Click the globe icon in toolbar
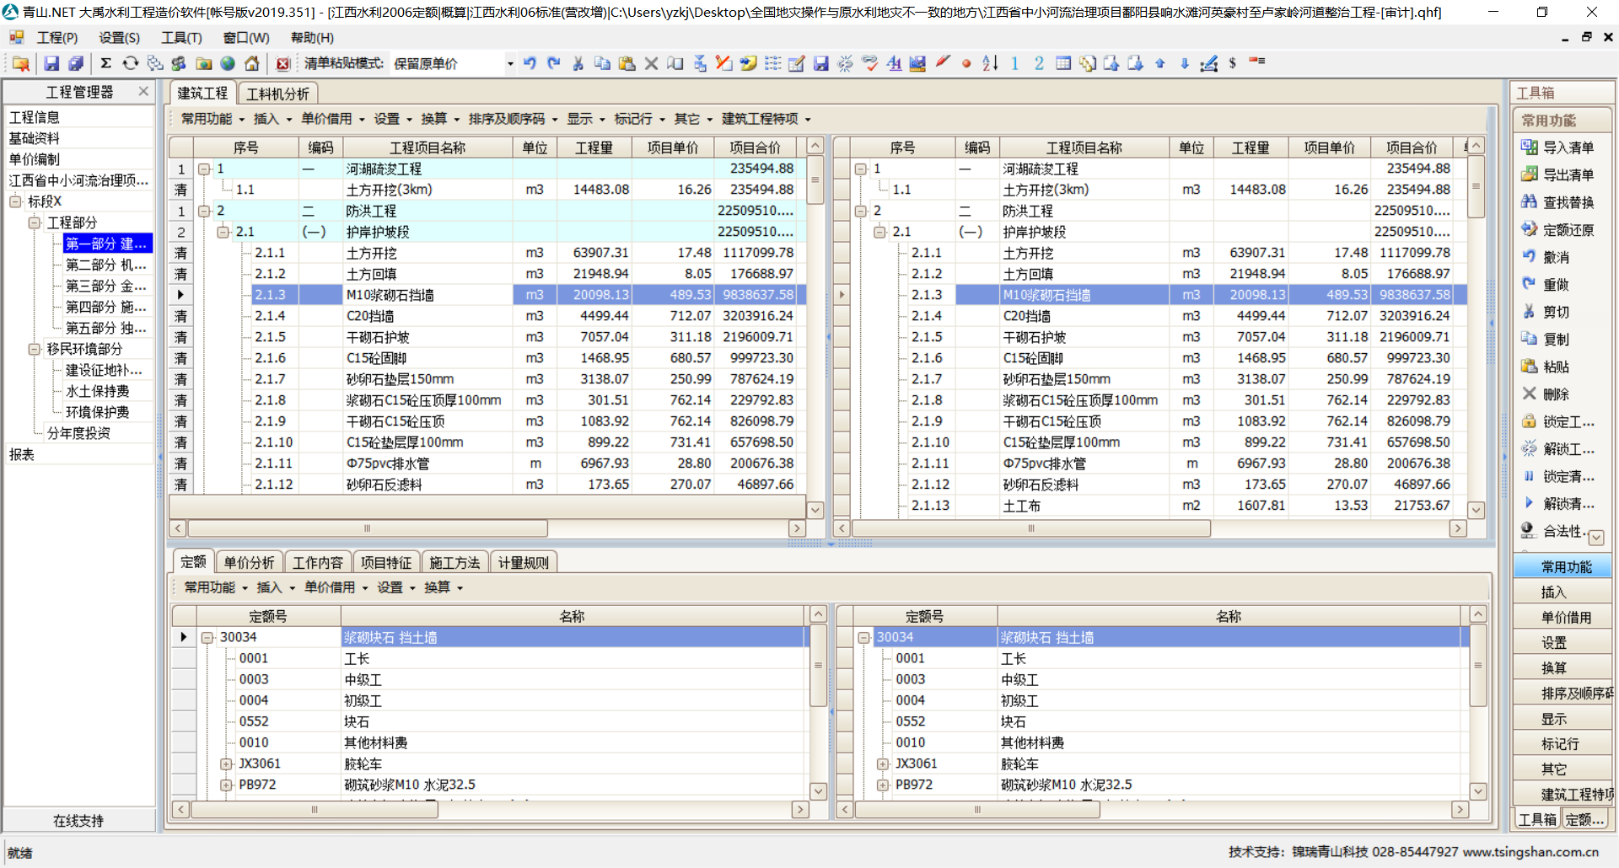The height and width of the screenshot is (868, 1619). click(x=228, y=63)
